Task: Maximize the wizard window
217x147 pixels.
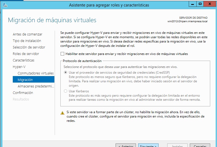Action: coord(200,4)
